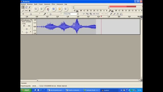The width and height of the screenshot is (163, 92).
Task: Select the Time Shift tool
Action: (x=26, y=10)
